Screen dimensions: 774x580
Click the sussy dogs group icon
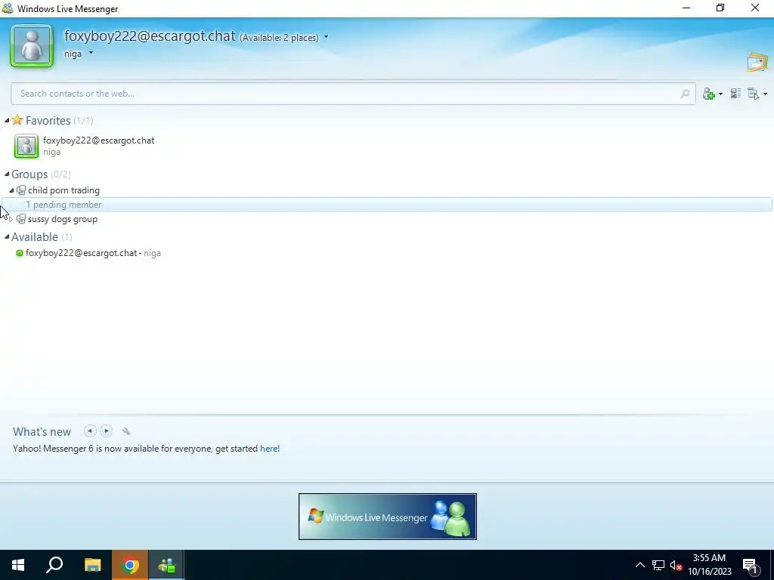pos(20,219)
